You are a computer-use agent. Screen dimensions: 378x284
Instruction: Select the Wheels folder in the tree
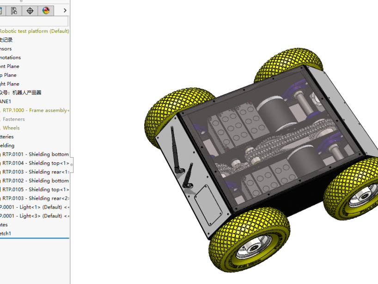(x=11, y=128)
